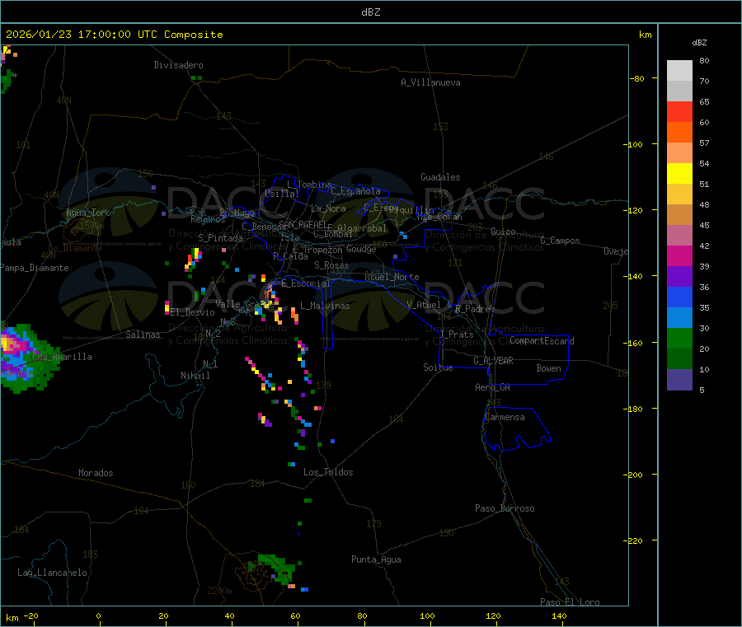The width and height of the screenshot is (742, 627).
Task: Click the 'dBZ' title at top center
Action: click(x=370, y=12)
